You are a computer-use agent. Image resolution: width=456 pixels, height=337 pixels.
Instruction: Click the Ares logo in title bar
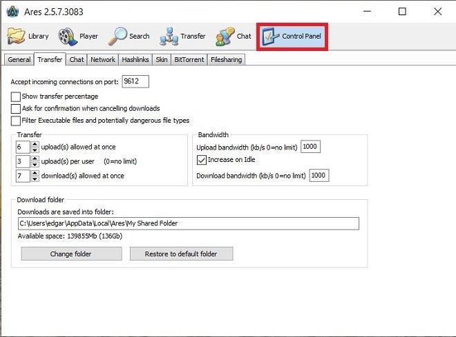point(12,12)
